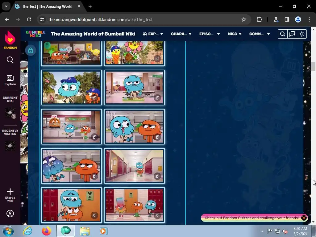Click the Current Wiki thumbnail
The image size is (316, 237).
pyautogui.click(x=10, y=113)
